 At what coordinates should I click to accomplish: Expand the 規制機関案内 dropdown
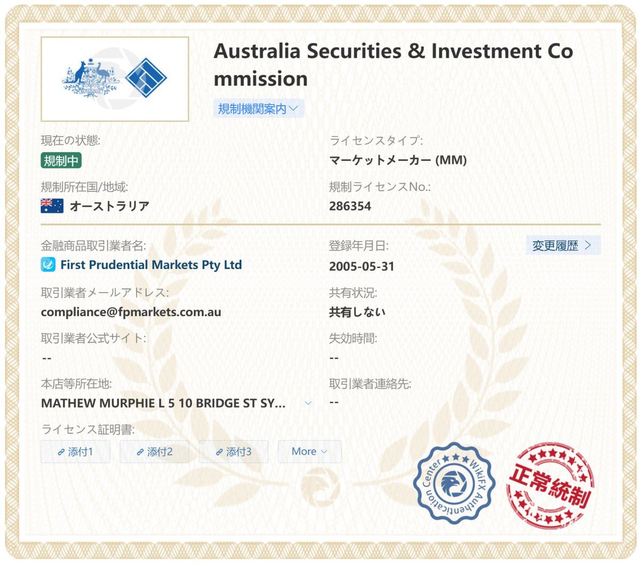pyautogui.click(x=259, y=108)
